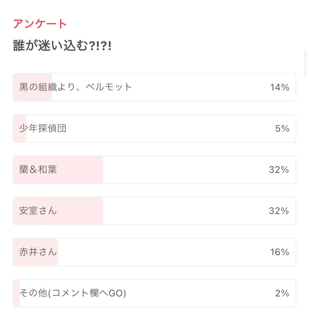Screen dimensions: 309x320
Task: Choose その他(コメント欄へGO) option
Action: coord(154,293)
